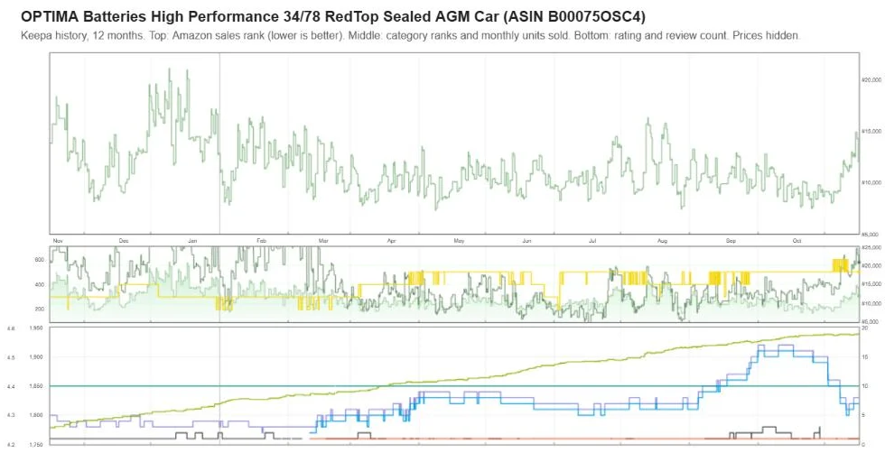Click the 400 units sold axis label
This screenshot has width=885, height=462.
39,285
